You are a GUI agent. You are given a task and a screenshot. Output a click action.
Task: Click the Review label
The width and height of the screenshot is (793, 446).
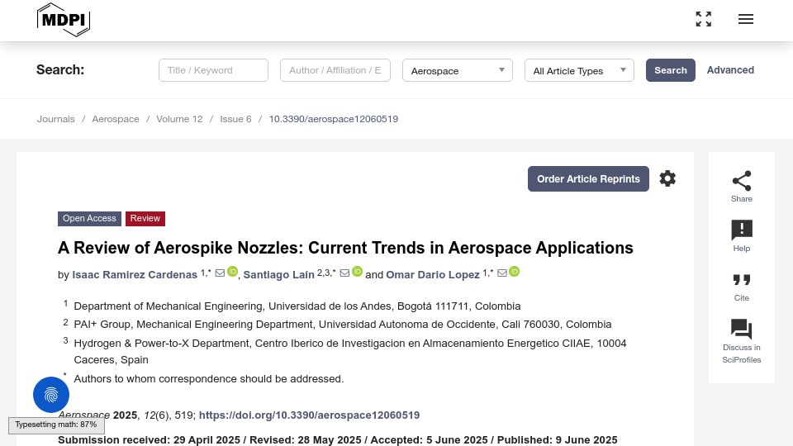[145, 218]
